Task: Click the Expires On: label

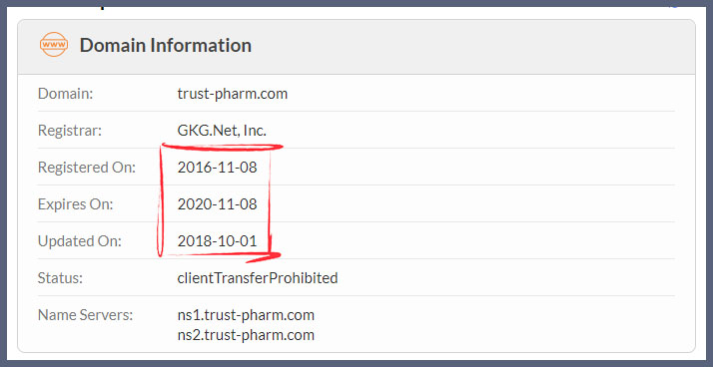Action: click(x=76, y=204)
